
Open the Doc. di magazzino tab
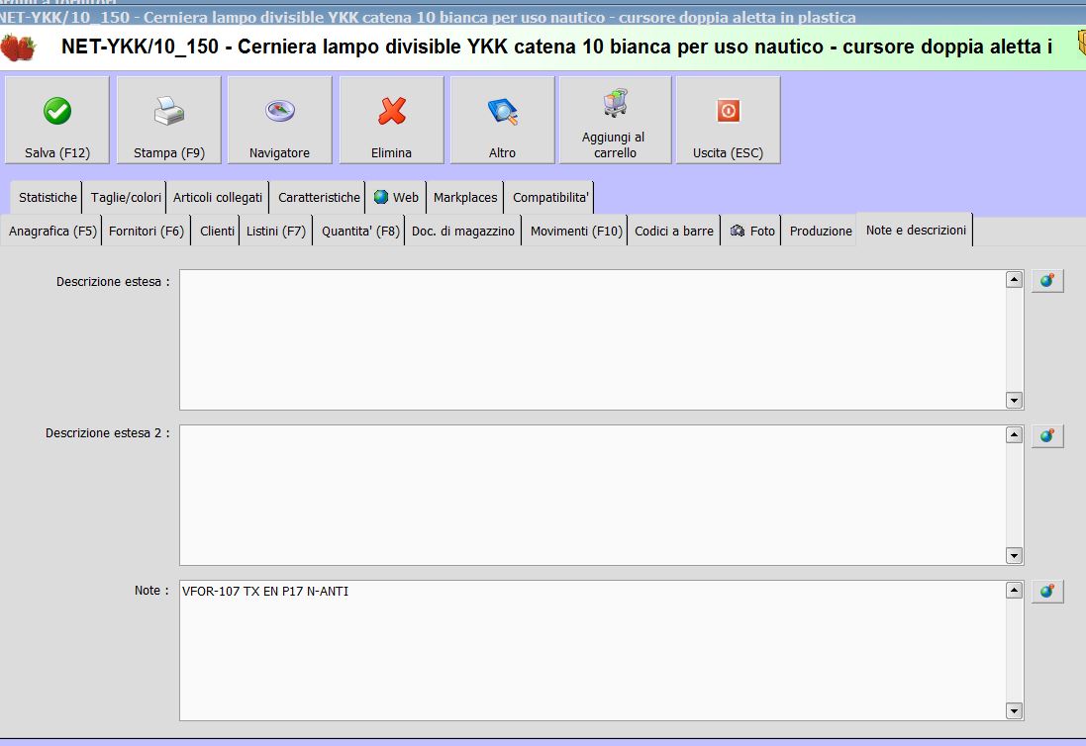tap(463, 232)
